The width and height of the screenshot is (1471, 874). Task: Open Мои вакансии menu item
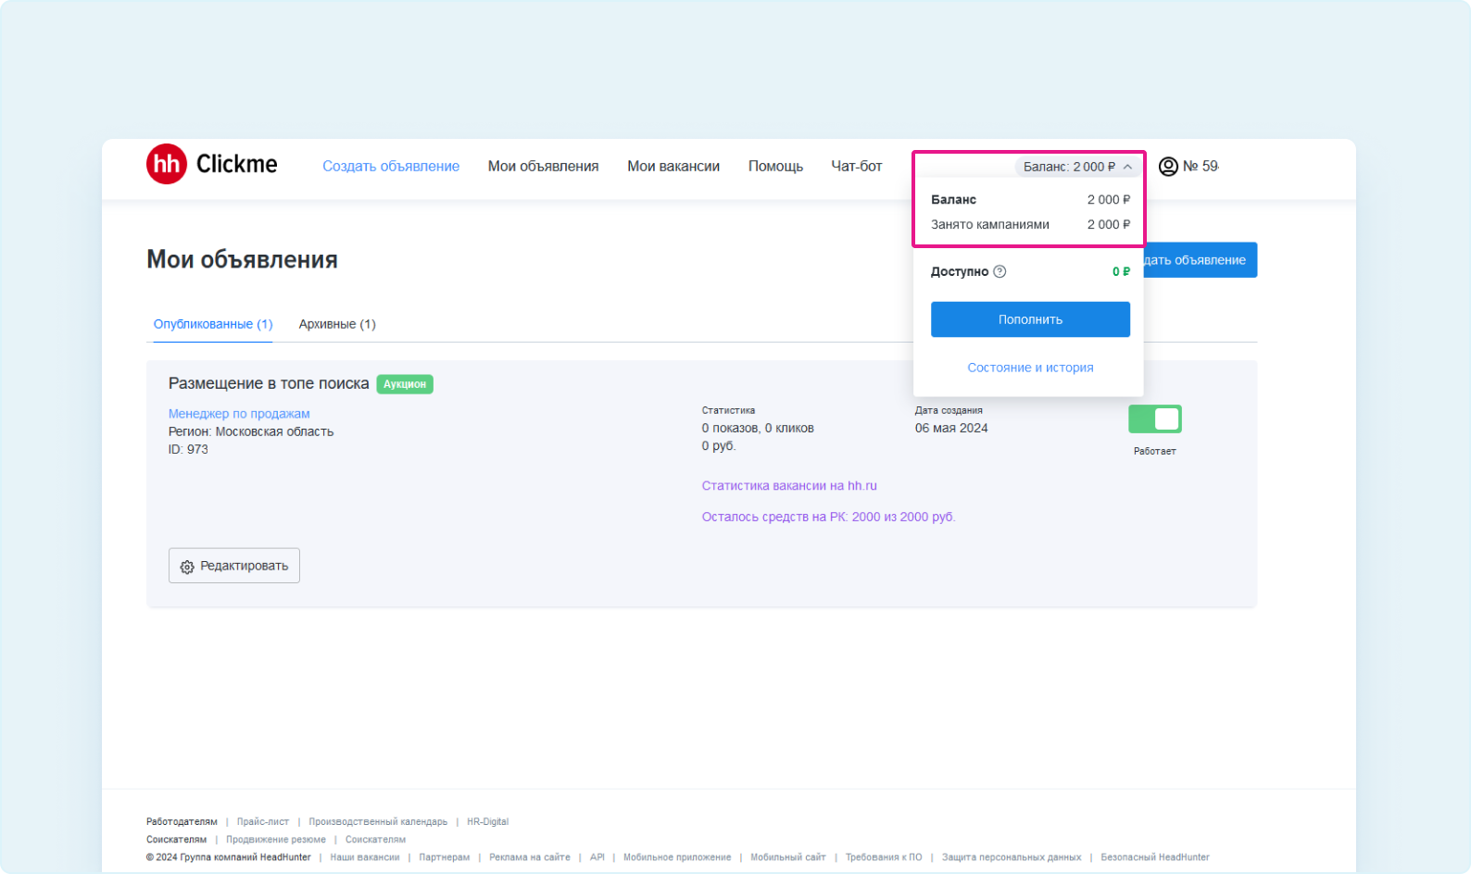tap(673, 167)
